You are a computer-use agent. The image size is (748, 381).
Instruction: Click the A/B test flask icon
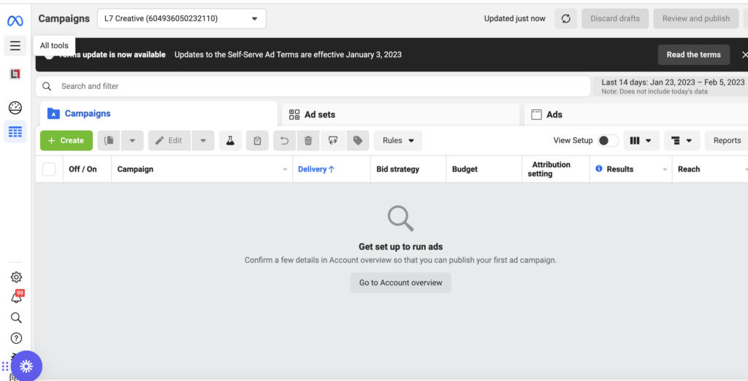(x=230, y=141)
